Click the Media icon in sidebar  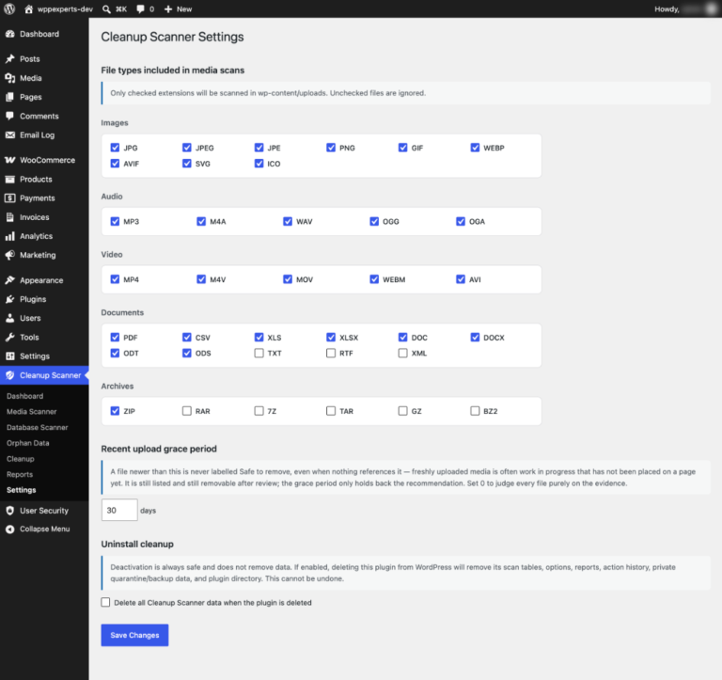9,78
